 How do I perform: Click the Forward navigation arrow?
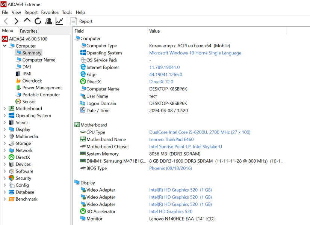tap(17, 21)
